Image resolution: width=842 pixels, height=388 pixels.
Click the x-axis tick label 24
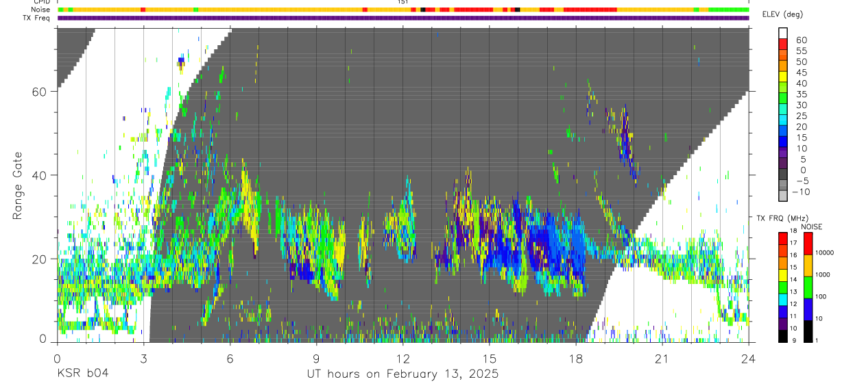coord(749,359)
